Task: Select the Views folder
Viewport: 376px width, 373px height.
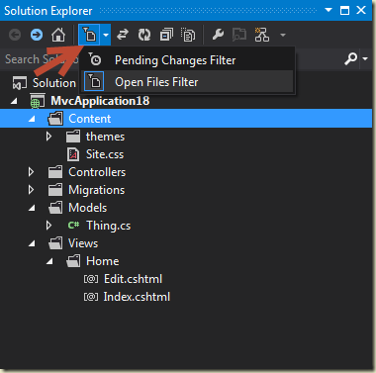Action: click(x=83, y=243)
